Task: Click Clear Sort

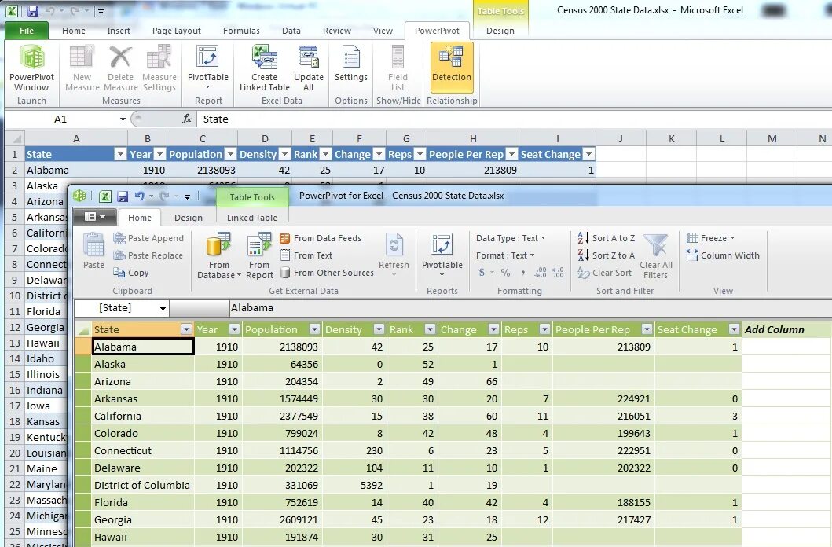Action: (604, 273)
